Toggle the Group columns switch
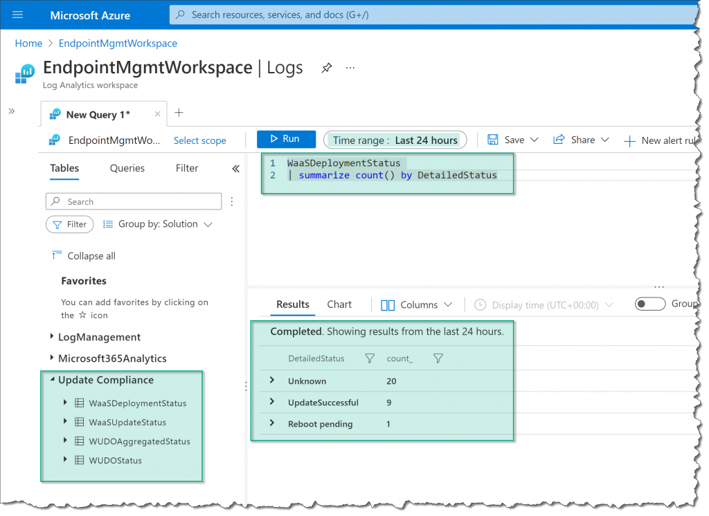 pos(649,304)
